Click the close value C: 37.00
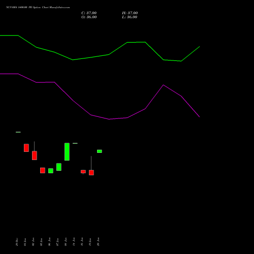This screenshot has height=254, width=254. click(x=89, y=13)
